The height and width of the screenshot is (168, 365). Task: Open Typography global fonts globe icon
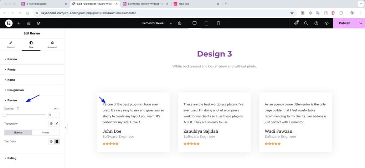click(x=51, y=124)
